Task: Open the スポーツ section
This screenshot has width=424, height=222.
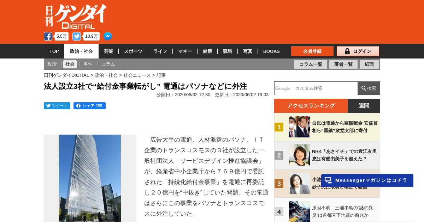Action: 133,51
